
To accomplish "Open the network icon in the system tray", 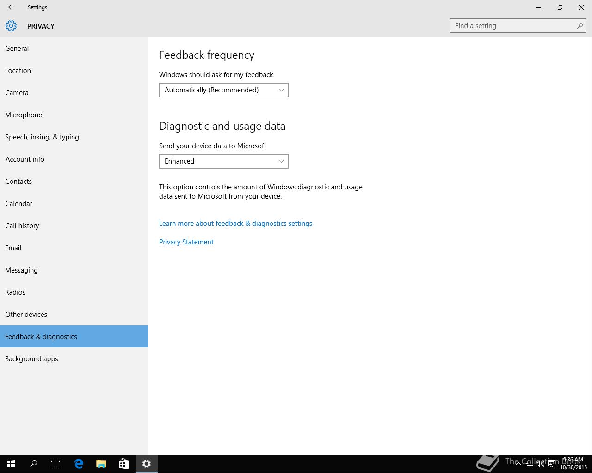I will coord(530,464).
